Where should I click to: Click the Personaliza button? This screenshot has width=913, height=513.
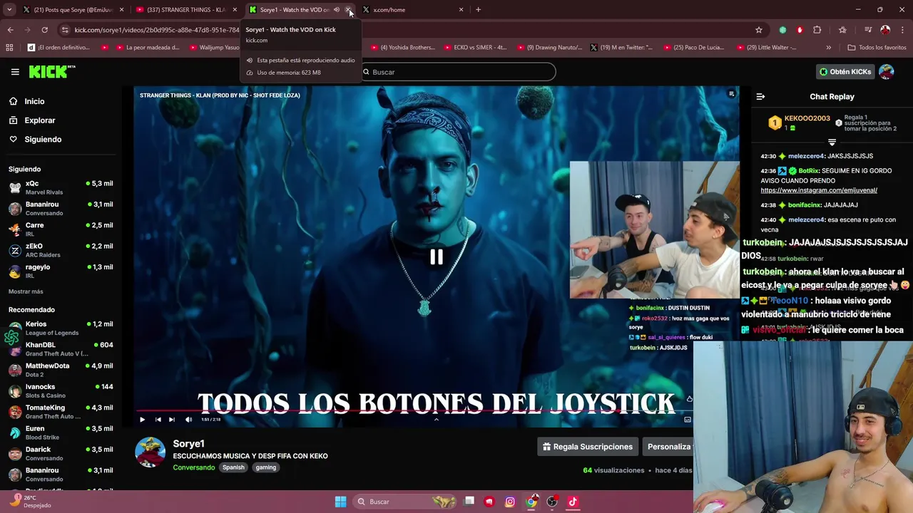668,447
